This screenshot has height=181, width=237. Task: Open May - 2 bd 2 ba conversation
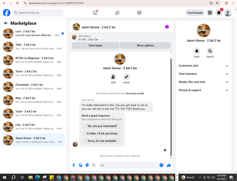click(x=33, y=100)
